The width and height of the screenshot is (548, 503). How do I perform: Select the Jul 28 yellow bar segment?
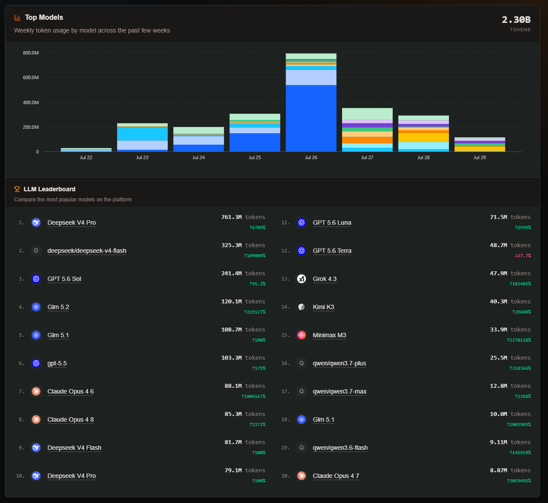pos(423,138)
